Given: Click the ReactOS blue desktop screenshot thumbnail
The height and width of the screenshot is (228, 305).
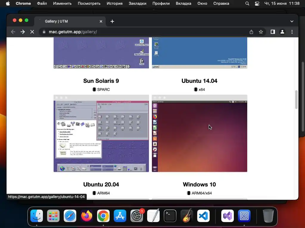Looking at the screenshot, I should (x=200, y=53).
